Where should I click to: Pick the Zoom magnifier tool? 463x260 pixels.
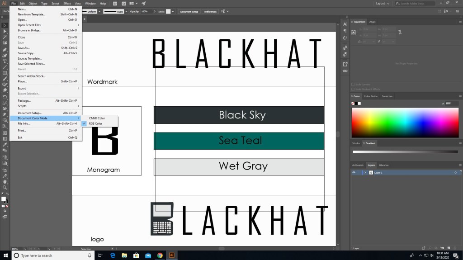tap(5, 187)
